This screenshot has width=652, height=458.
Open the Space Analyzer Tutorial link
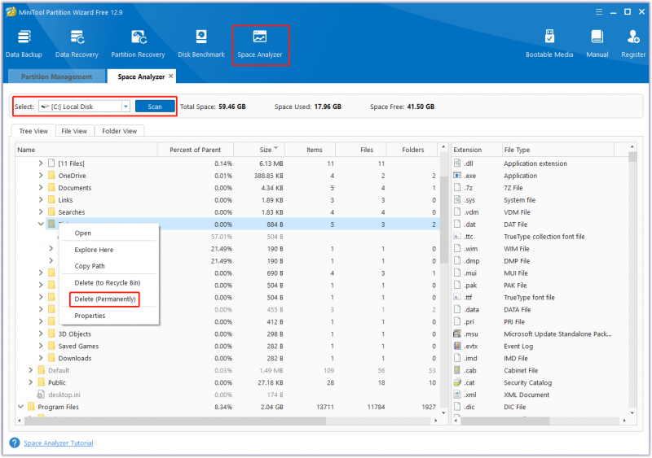58,443
